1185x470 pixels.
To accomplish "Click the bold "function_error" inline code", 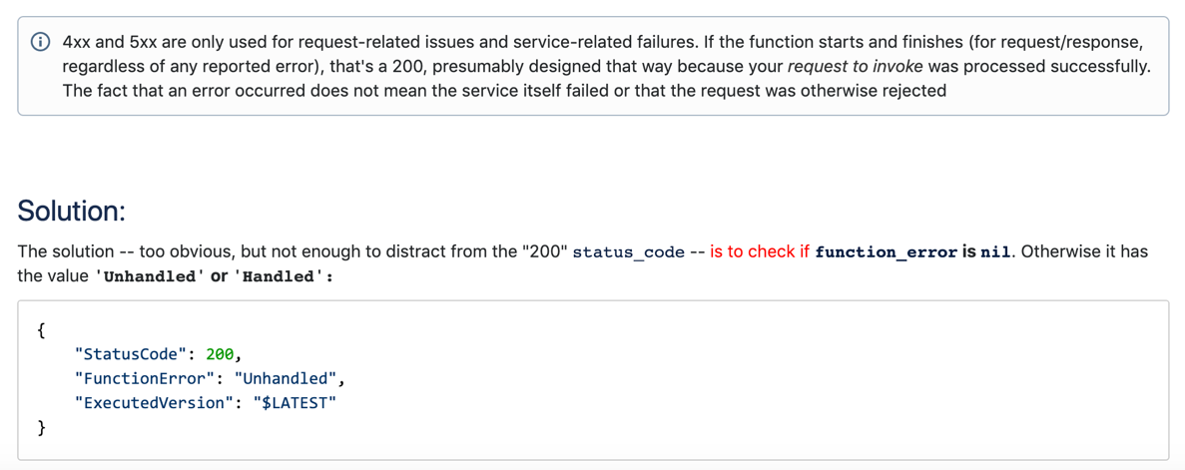I will point(886,252).
